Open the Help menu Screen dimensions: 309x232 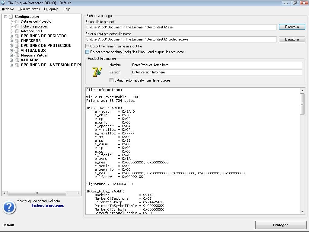click(66, 9)
